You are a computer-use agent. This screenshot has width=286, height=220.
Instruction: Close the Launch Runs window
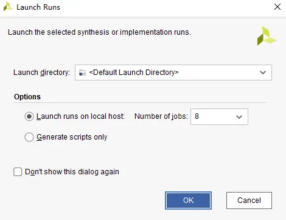[x=277, y=7]
